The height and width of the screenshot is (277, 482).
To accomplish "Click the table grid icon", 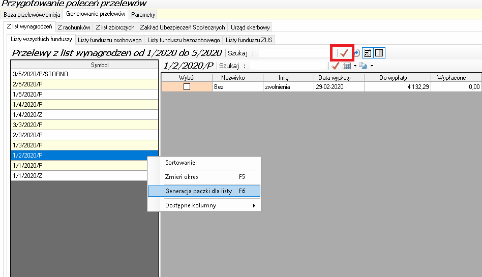I will pos(347,66).
